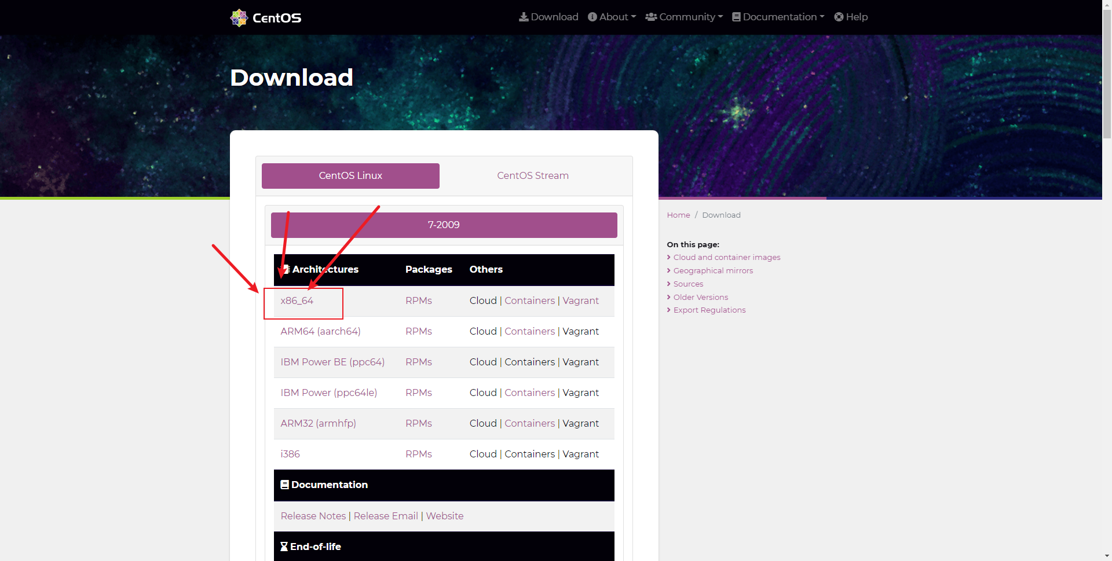
Task: Click the Home breadcrumb link
Action: [x=678, y=215]
